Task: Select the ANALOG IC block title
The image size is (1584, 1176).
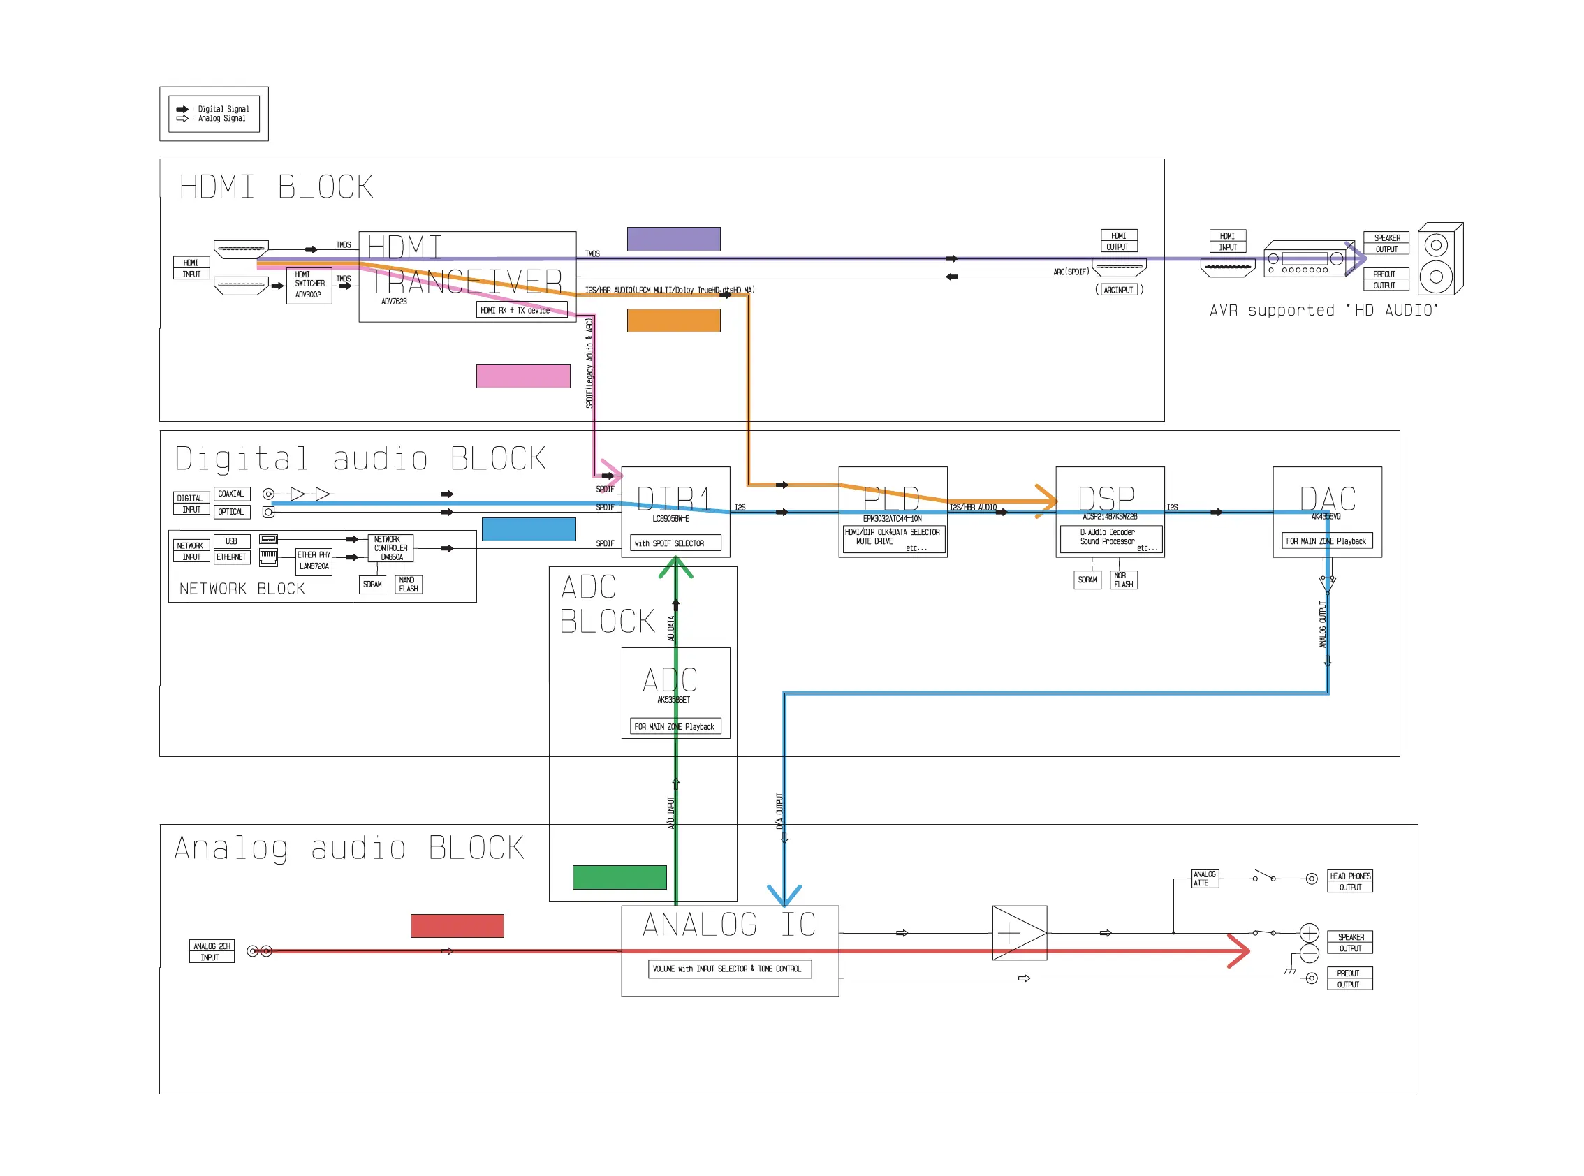Action: [728, 925]
